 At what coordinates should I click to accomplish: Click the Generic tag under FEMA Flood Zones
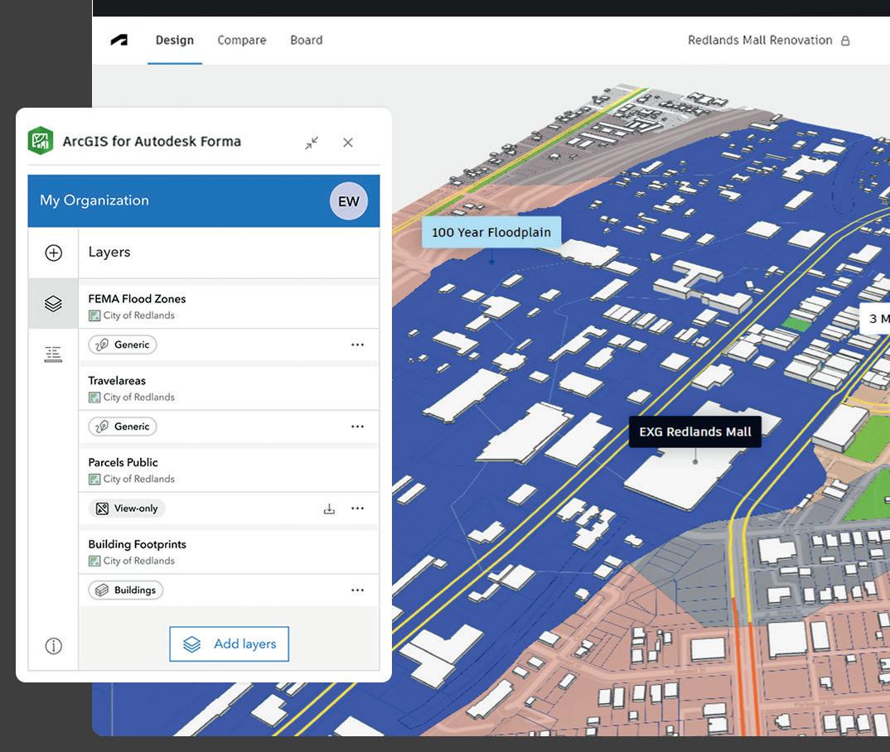point(123,345)
